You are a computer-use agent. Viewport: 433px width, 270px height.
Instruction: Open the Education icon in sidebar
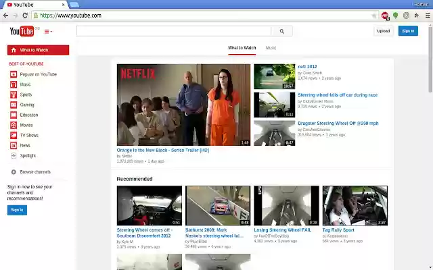click(x=14, y=115)
